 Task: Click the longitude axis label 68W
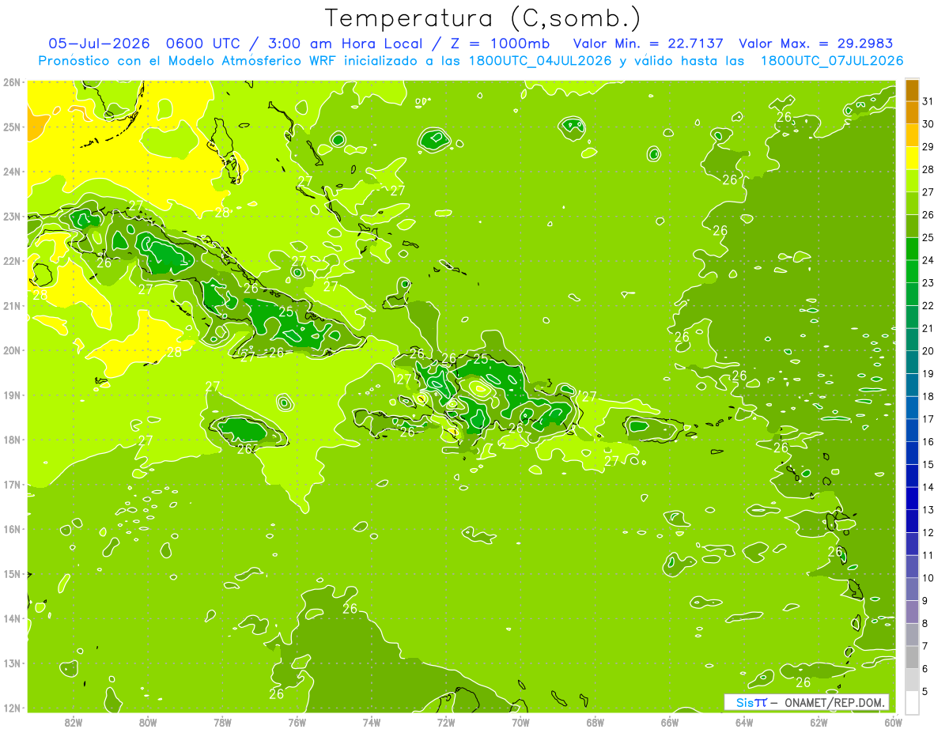point(595,722)
